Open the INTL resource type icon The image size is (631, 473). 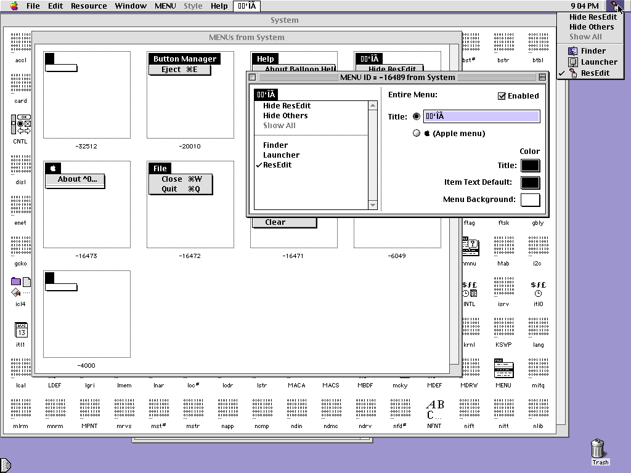point(470,289)
